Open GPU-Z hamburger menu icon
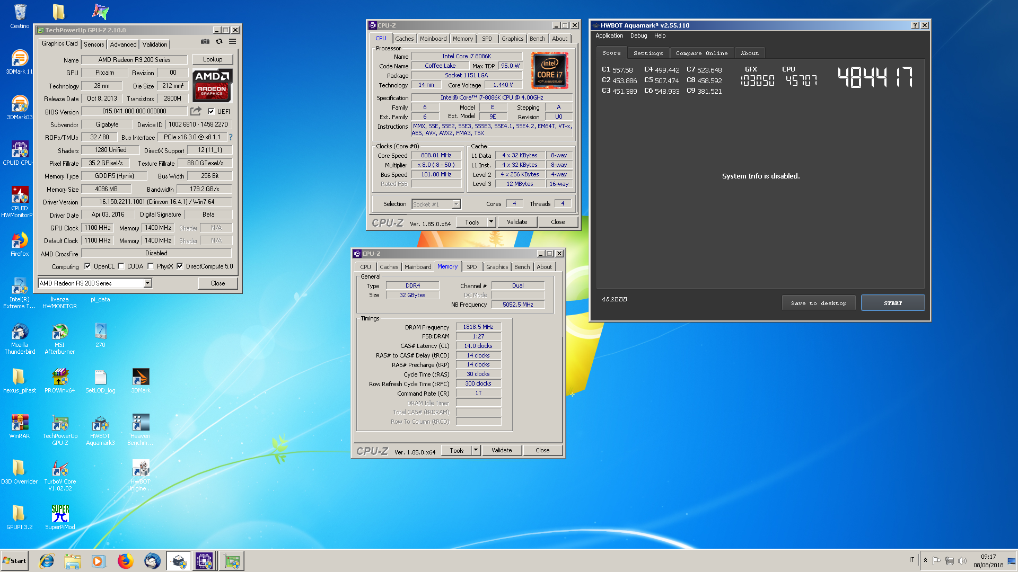1018x572 pixels. click(x=232, y=41)
